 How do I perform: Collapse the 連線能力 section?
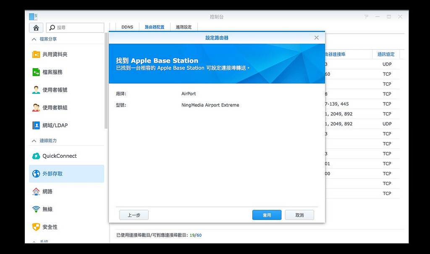tap(34, 141)
